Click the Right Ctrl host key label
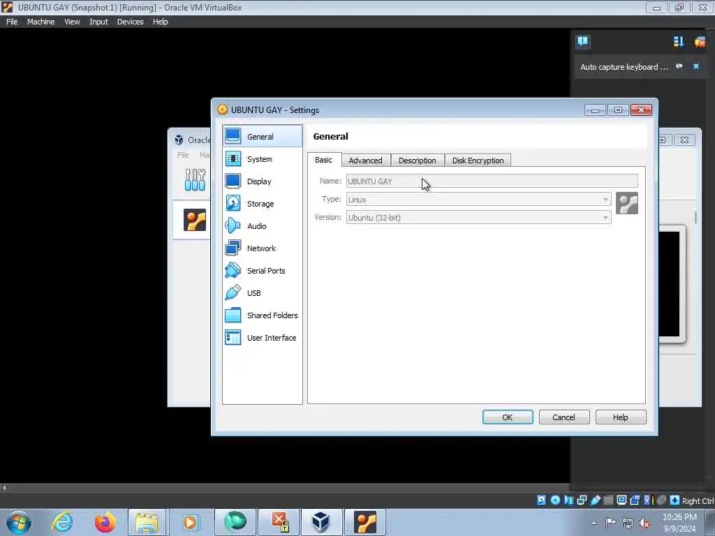Viewport: 715px width, 536px height. click(x=698, y=501)
